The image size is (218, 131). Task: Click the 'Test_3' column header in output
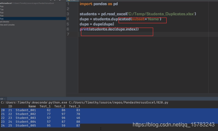click(75, 106)
